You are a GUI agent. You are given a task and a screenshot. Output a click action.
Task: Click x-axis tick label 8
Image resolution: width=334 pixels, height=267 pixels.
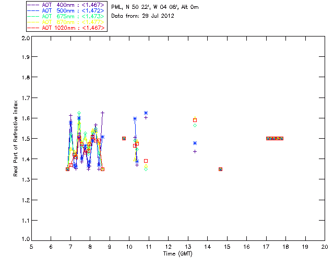pos(90,247)
